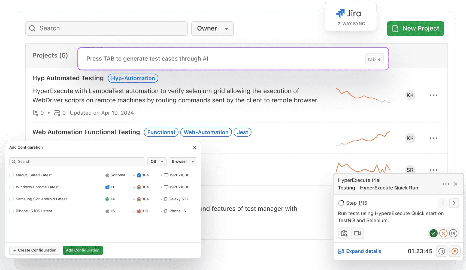The height and width of the screenshot is (270, 466).
Task: Open options menu for Web Automation Functional Testing
Action: point(433,138)
